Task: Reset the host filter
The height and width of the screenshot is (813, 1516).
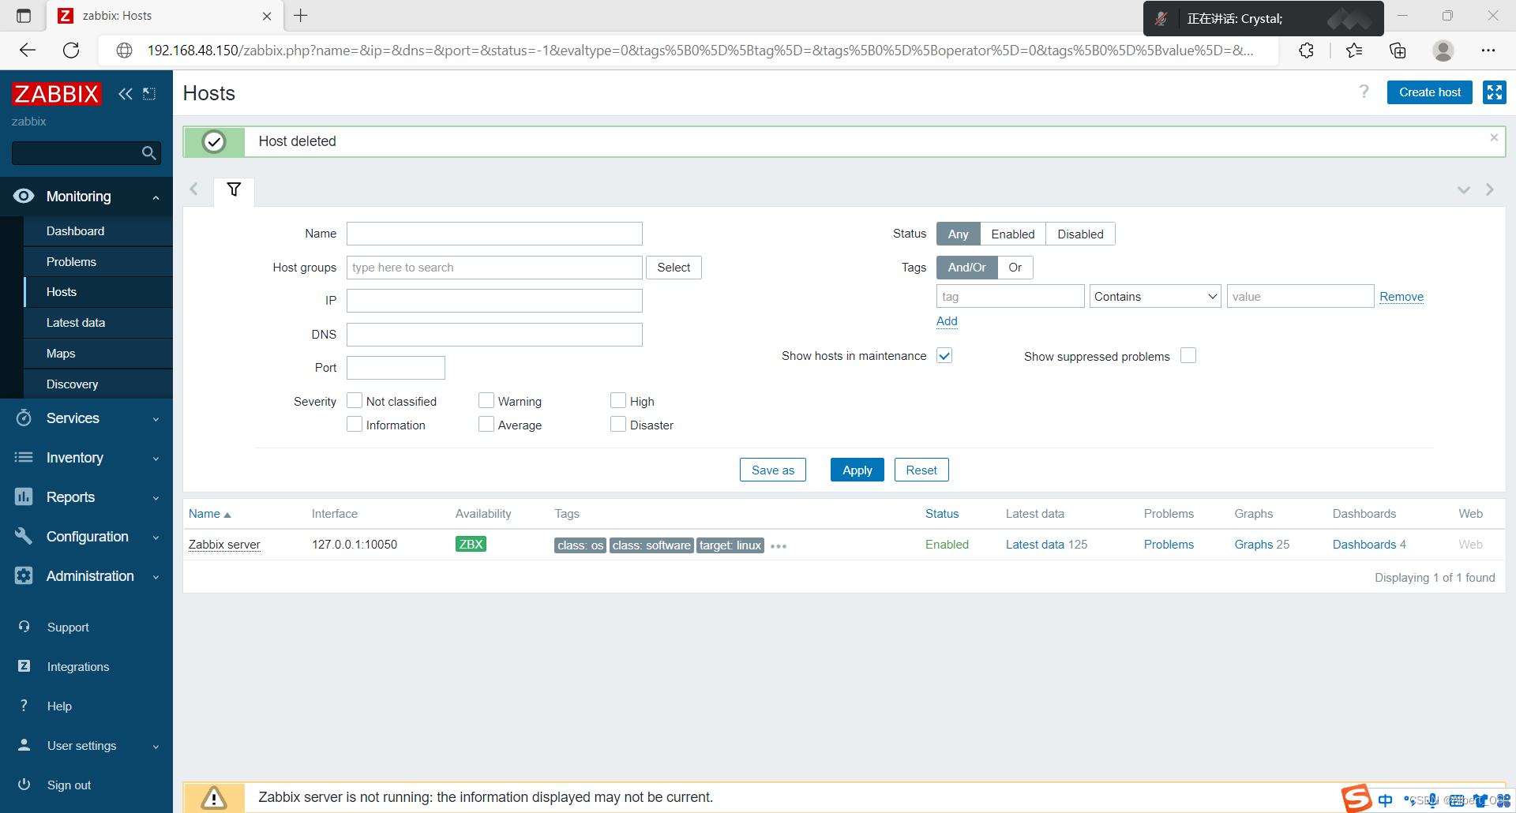Action: click(x=921, y=470)
